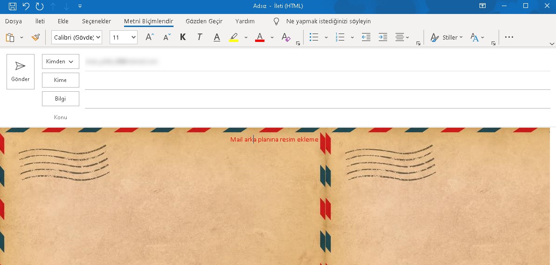Decrease the paragraph indent
Image resolution: width=556 pixels, height=265 pixels.
pos(366,37)
